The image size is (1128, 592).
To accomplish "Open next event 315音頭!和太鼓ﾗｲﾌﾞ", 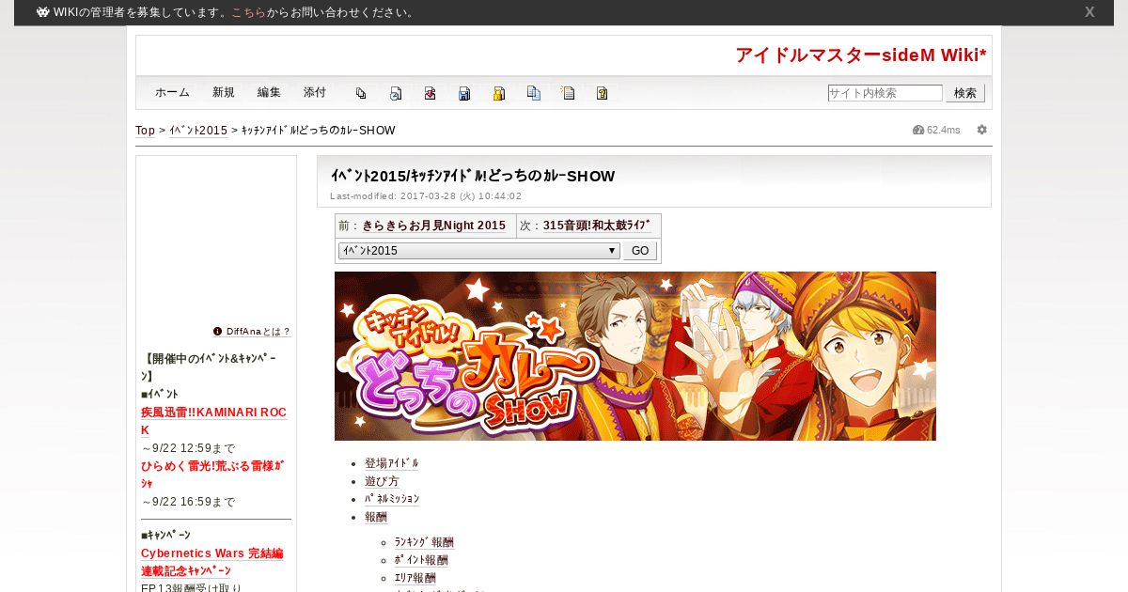I will [x=597, y=226].
